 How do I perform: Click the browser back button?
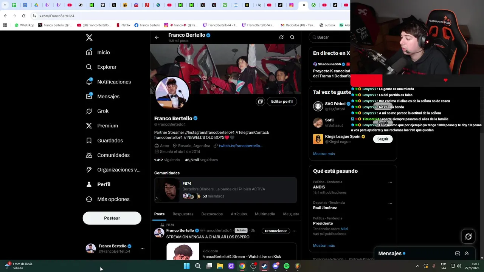(x=5, y=16)
